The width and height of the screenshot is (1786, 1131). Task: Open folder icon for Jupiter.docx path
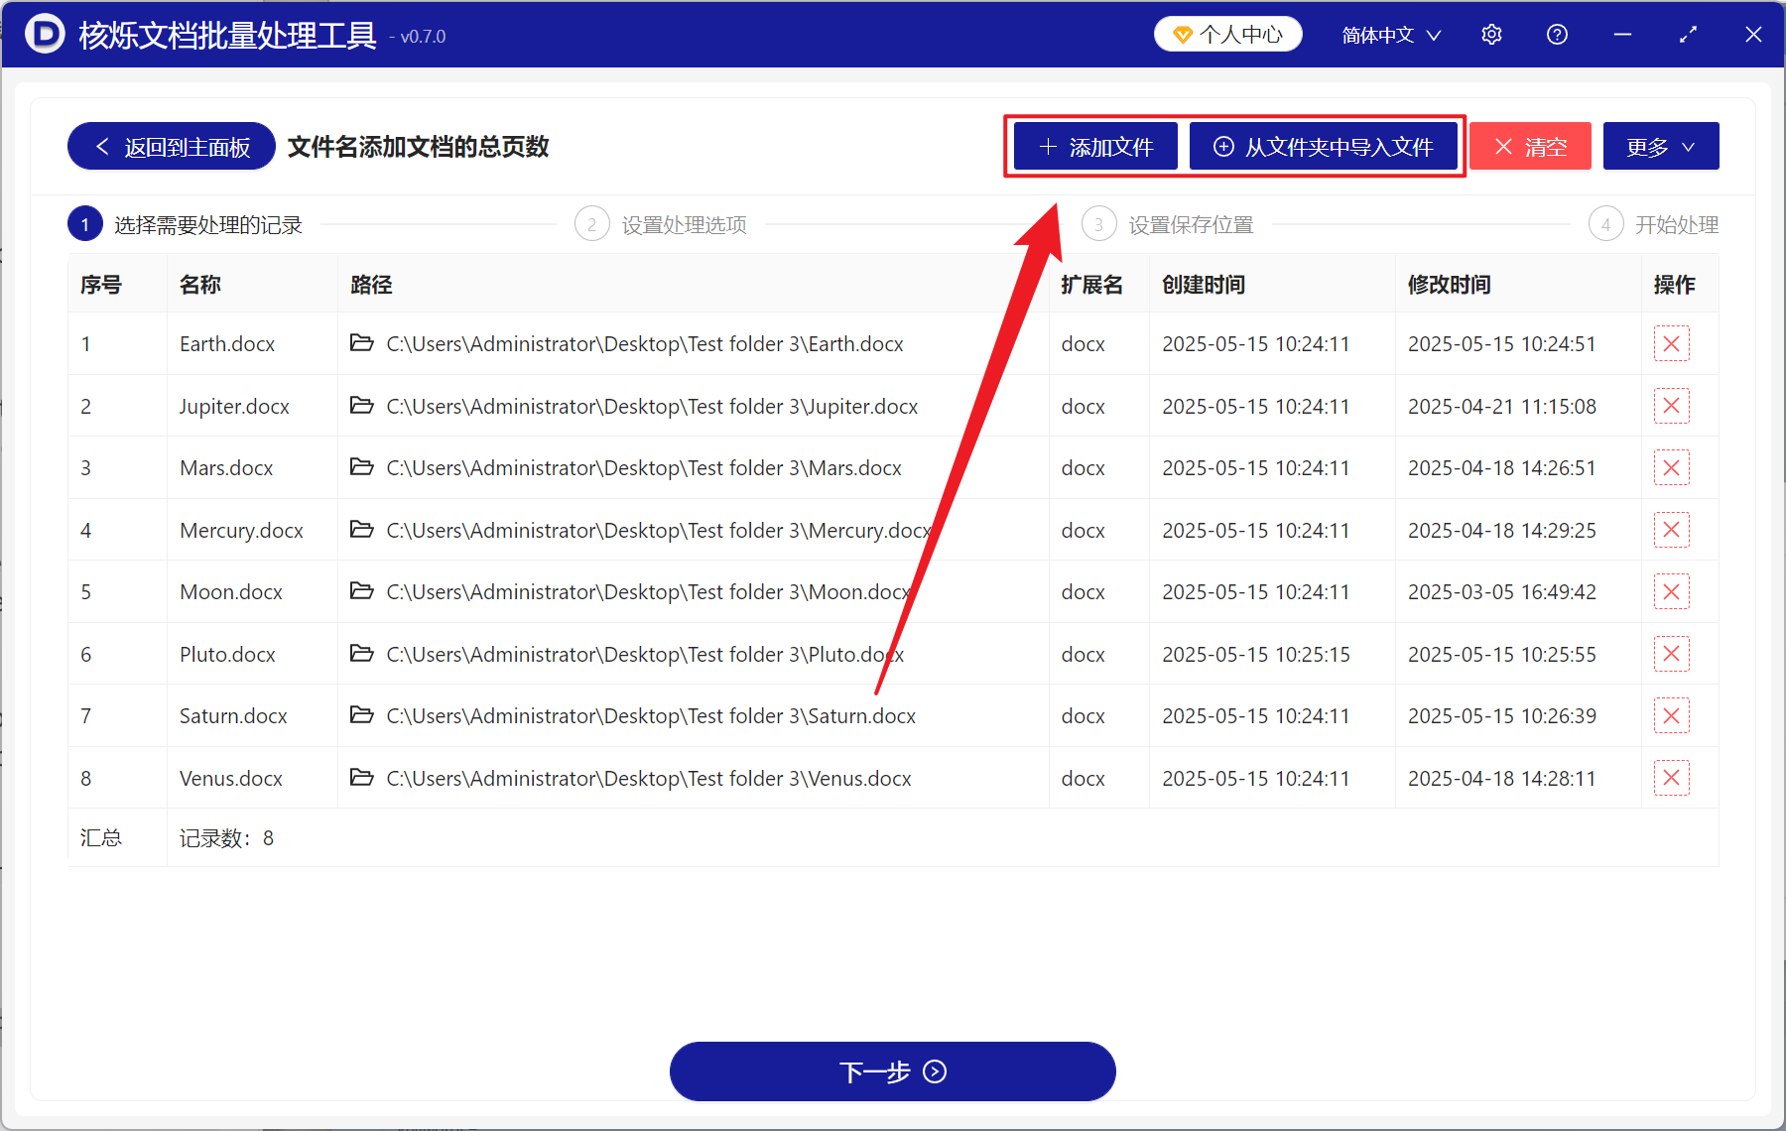click(362, 406)
